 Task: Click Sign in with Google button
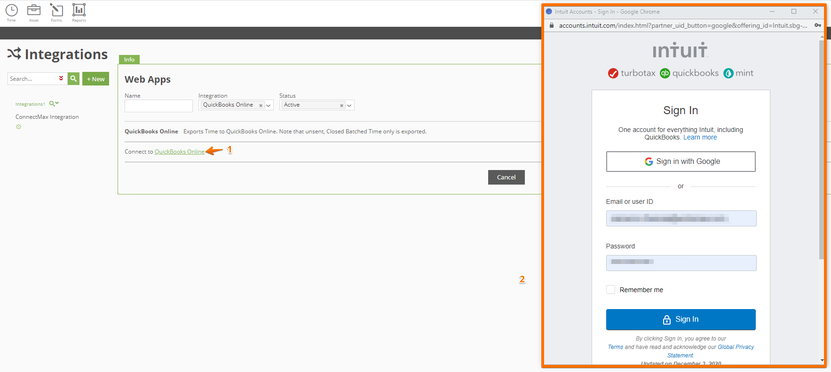(681, 162)
